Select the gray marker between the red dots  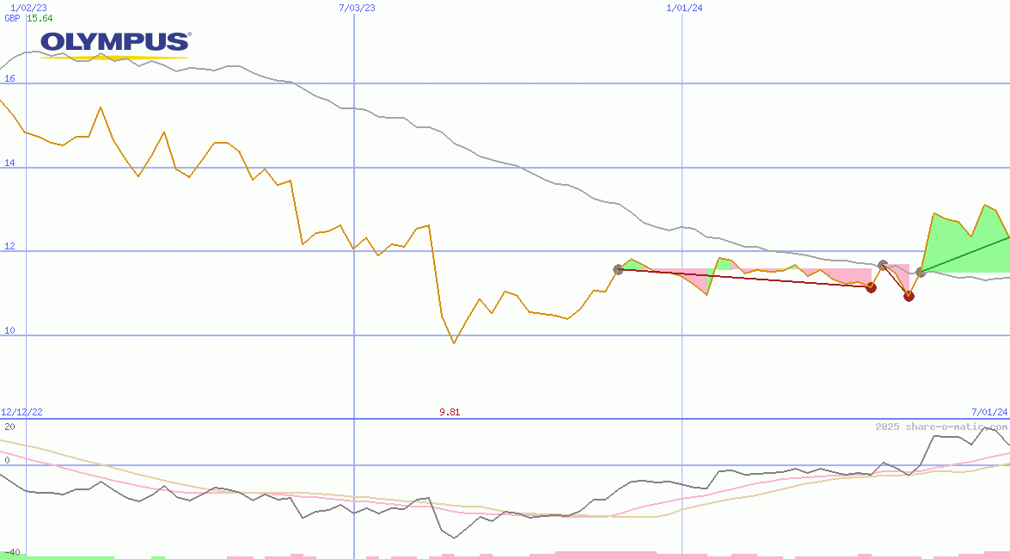[883, 265]
